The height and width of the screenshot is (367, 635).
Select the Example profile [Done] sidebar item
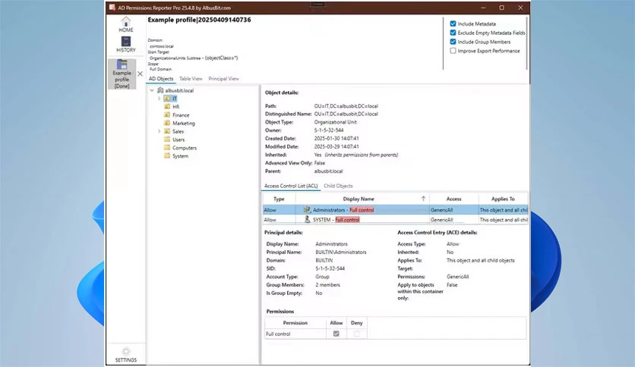pyautogui.click(x=122, y=74)
